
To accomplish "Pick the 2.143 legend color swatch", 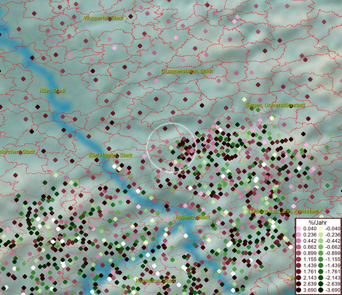I will click(299, 278).
